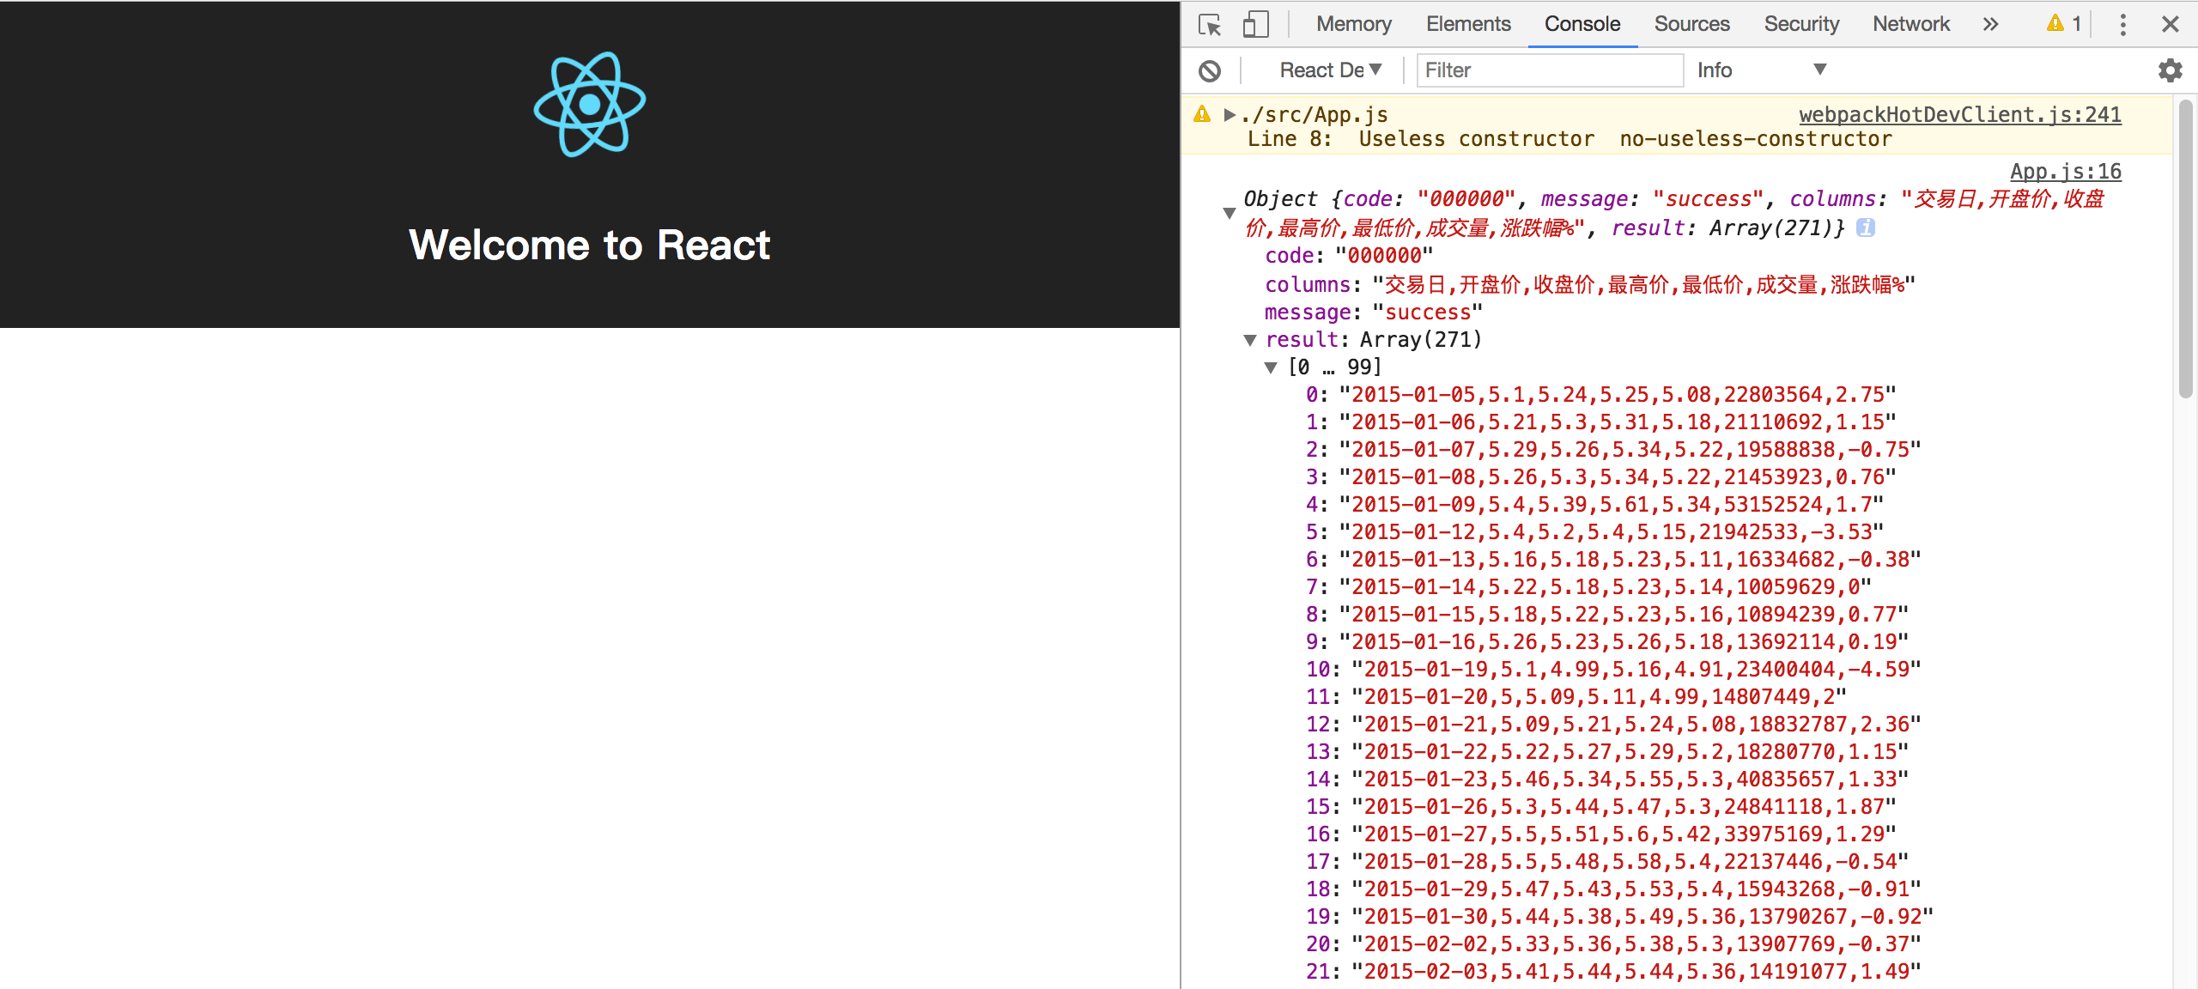The height and width of the screenshot is (989, 2198).
Task: Click the console Filter input field
Action: (1550, 70)
